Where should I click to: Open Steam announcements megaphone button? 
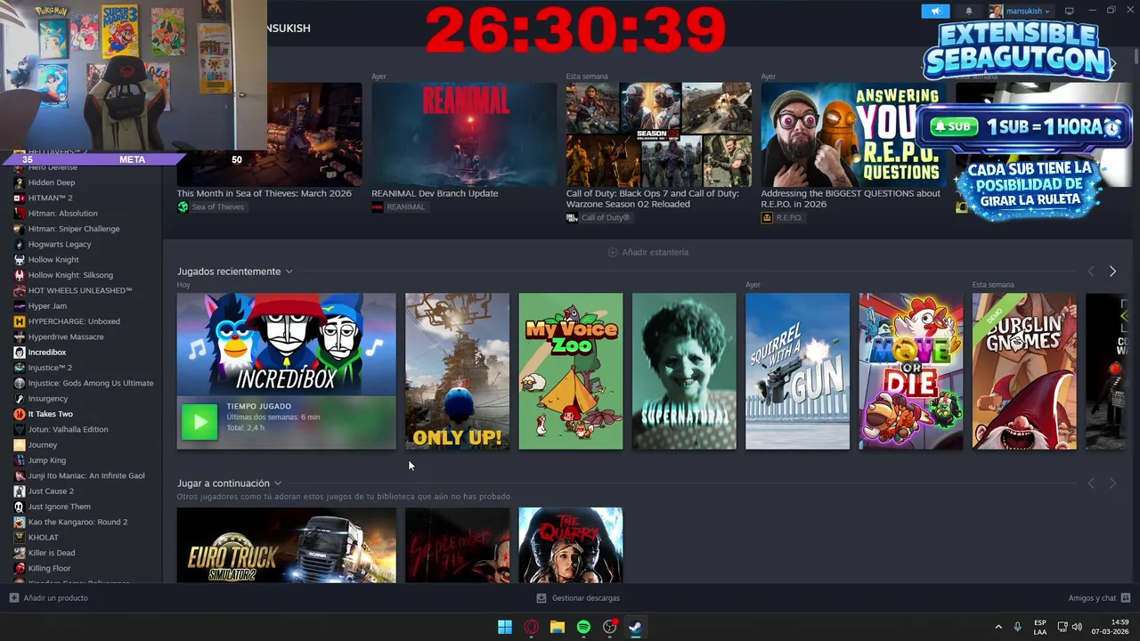click(935, 11)
